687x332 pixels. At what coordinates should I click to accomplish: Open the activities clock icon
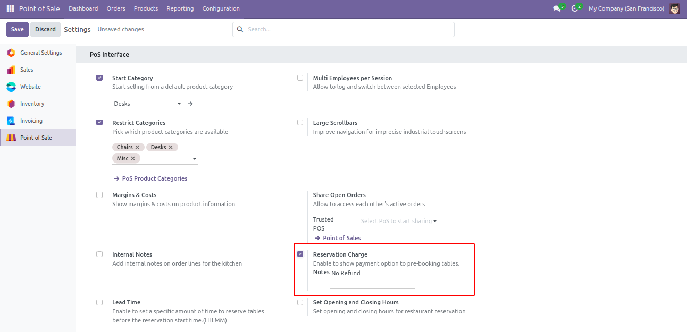574,9
